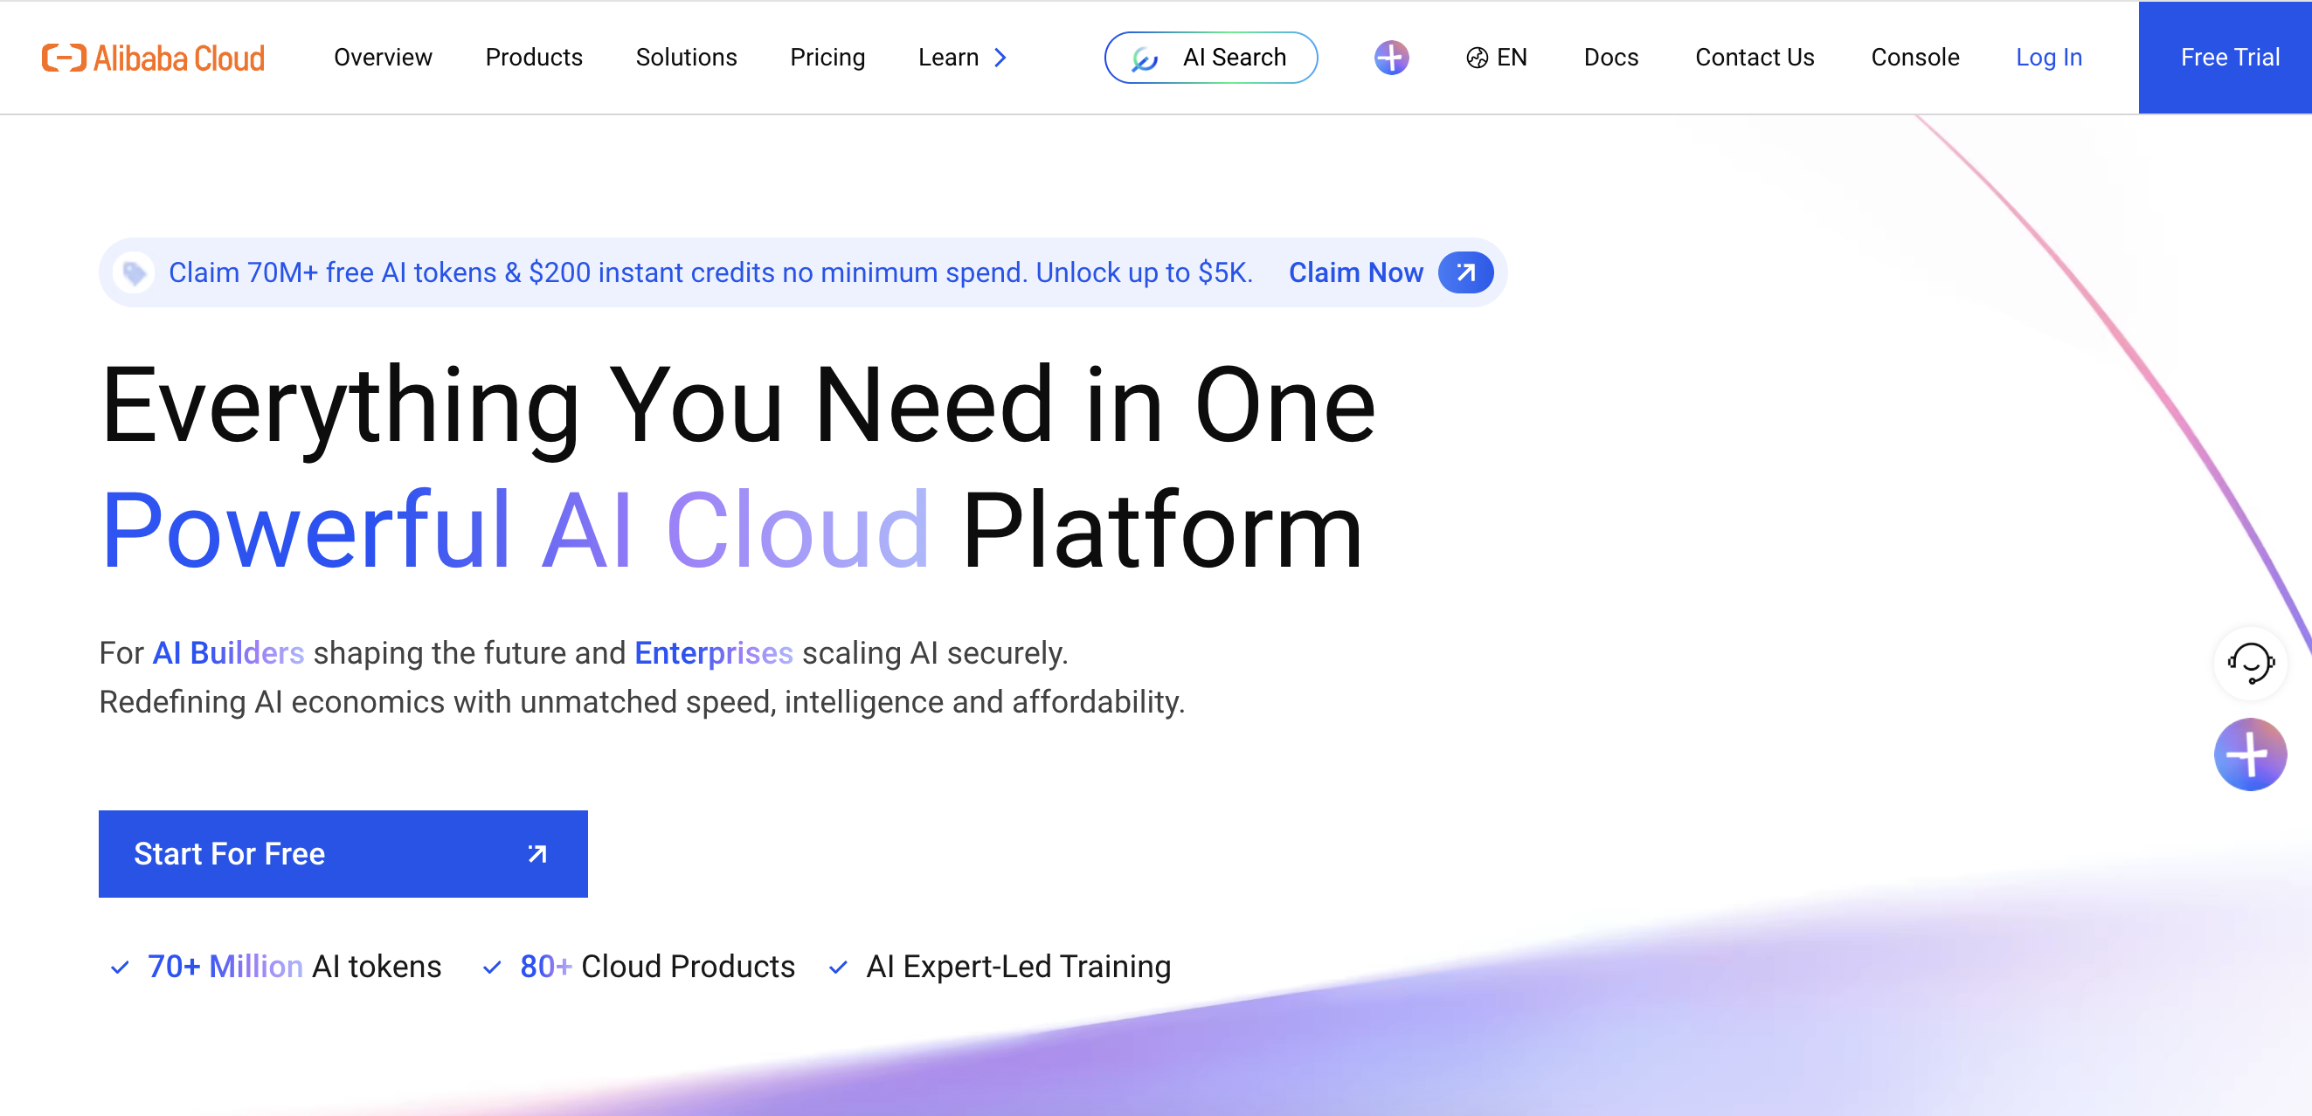Viewport: 2312px width, 1116px height.
Task: Click the purple plus icon in navbar
Action: pos(1391,58)
